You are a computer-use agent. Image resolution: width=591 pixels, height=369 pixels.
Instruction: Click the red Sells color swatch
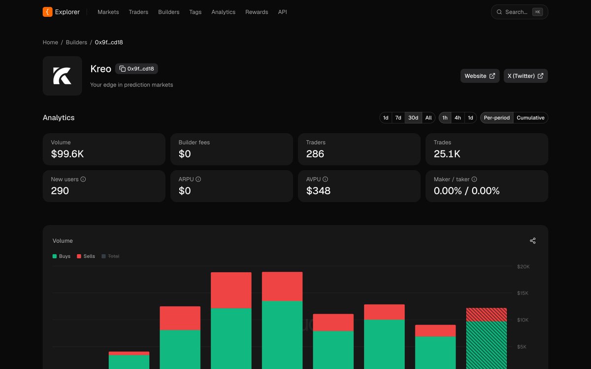coord(79,256)
